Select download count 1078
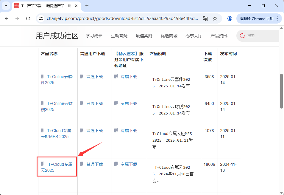Screen dimensions: 284x195 [x=209, y=131]
